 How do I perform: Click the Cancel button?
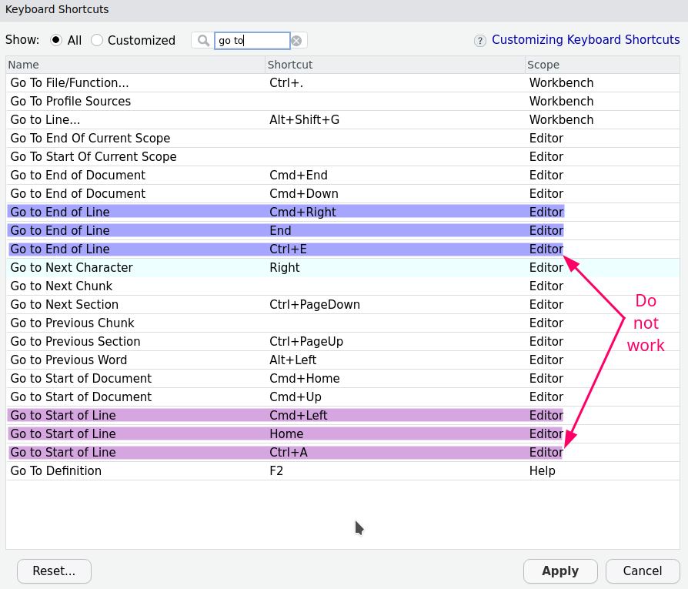[643, 571]
